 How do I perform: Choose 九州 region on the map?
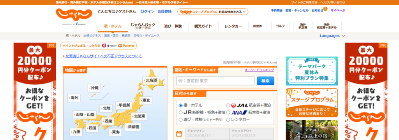click(x=76, y=132)
